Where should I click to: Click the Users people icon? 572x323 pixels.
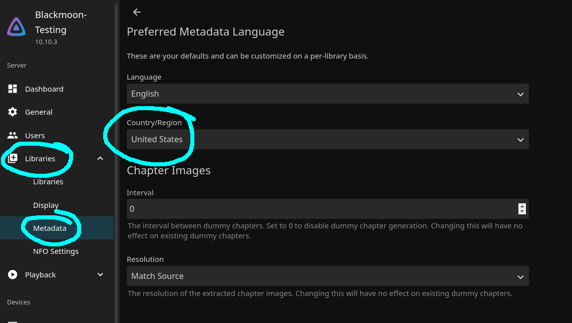pyautogui.click(x=13, y=135)
